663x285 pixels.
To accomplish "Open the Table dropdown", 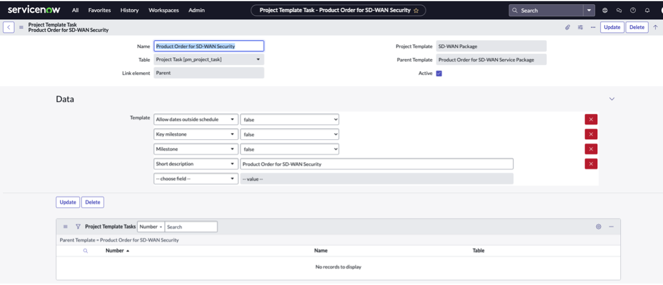I will coord(209,60).
